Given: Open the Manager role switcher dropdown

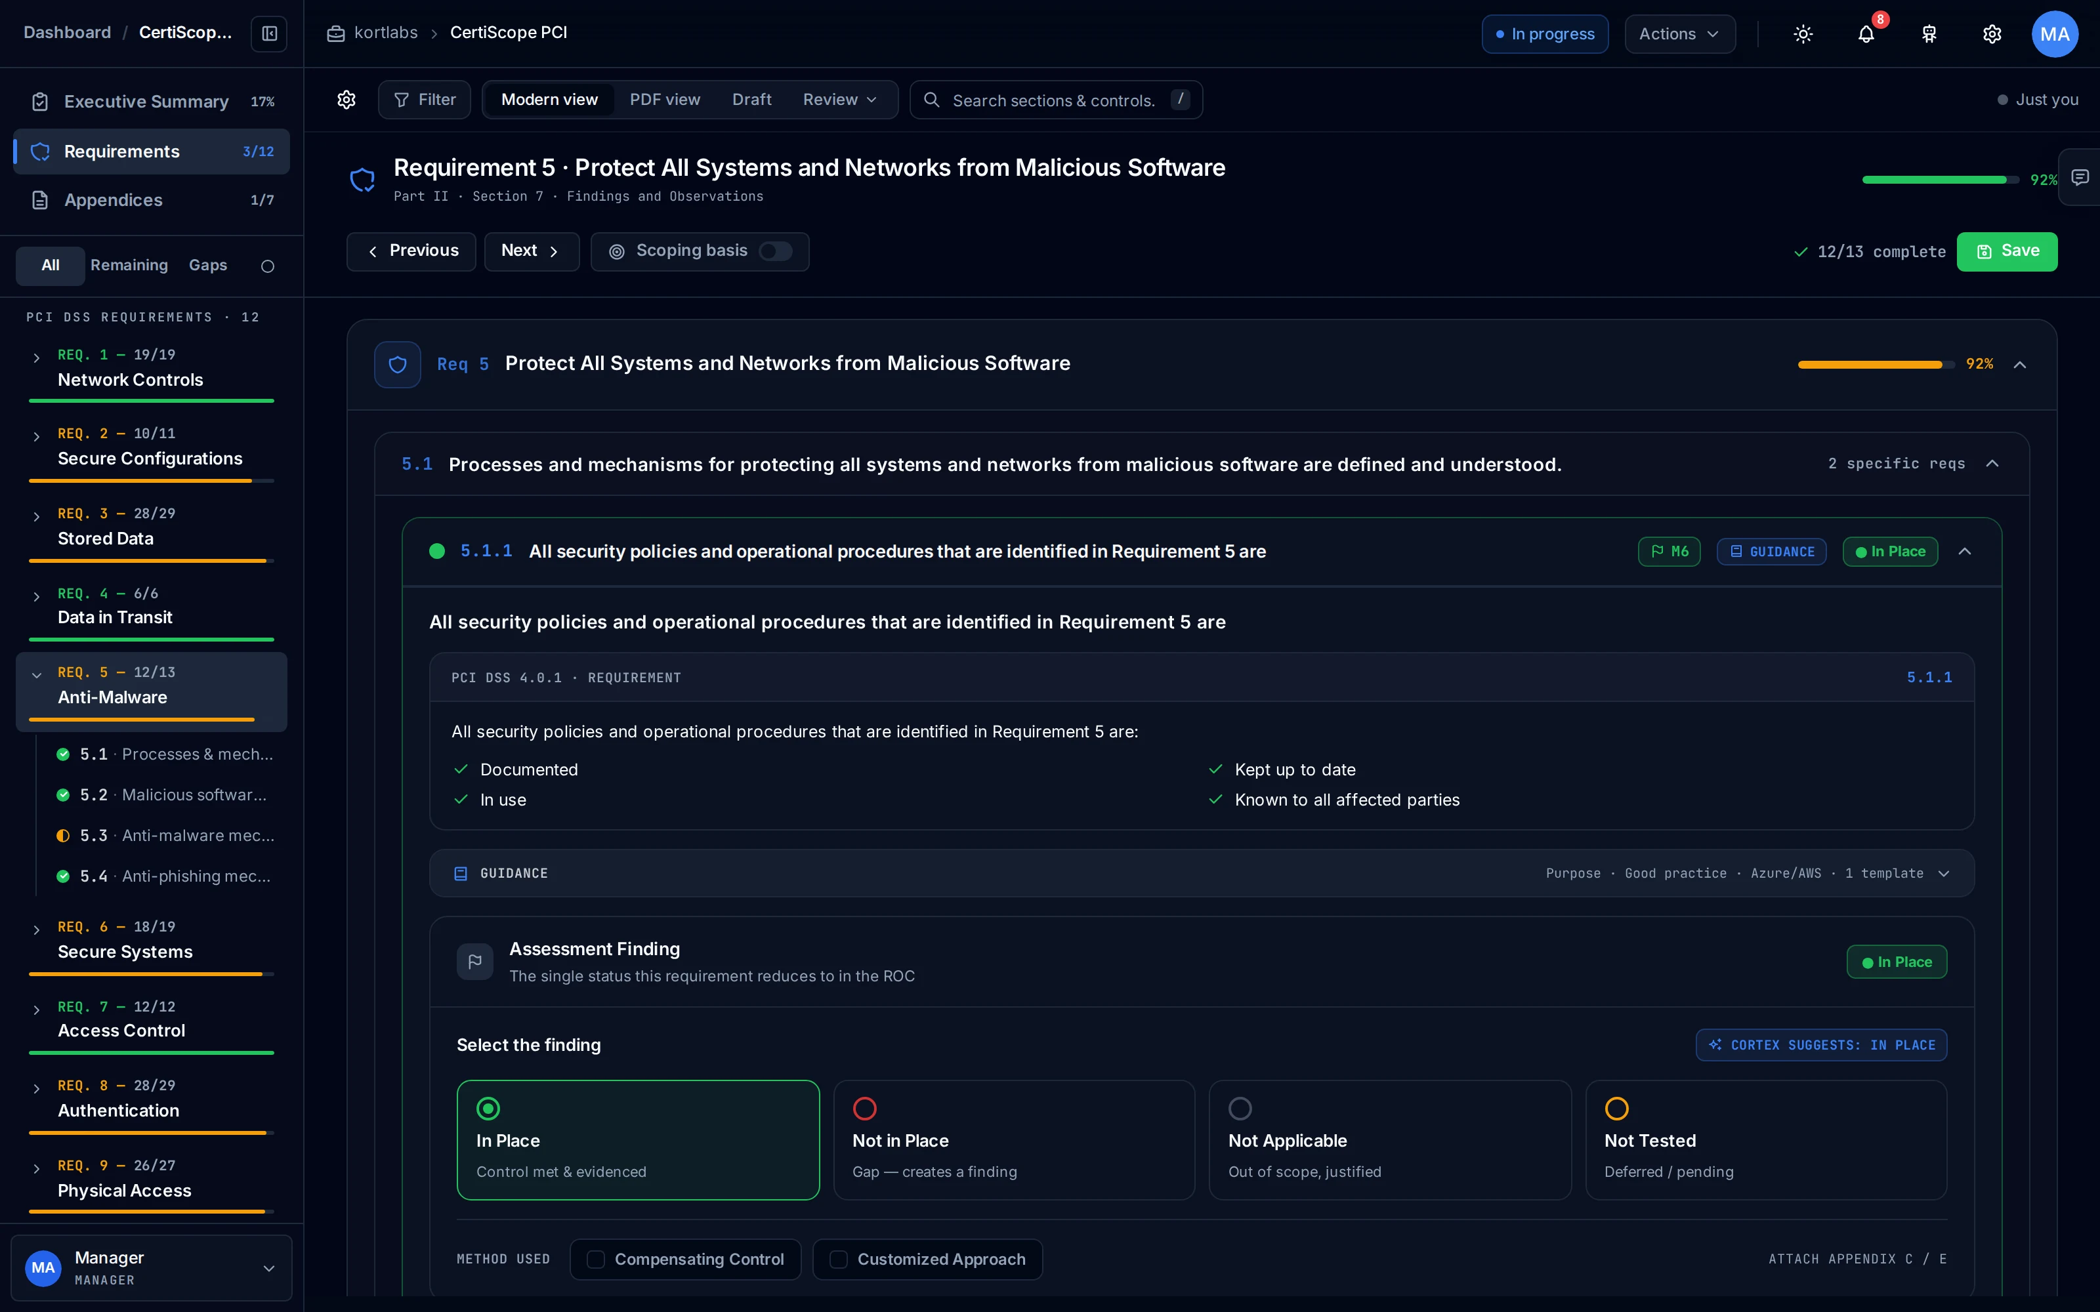Looking at the screenshot, I should (151, 1268).
